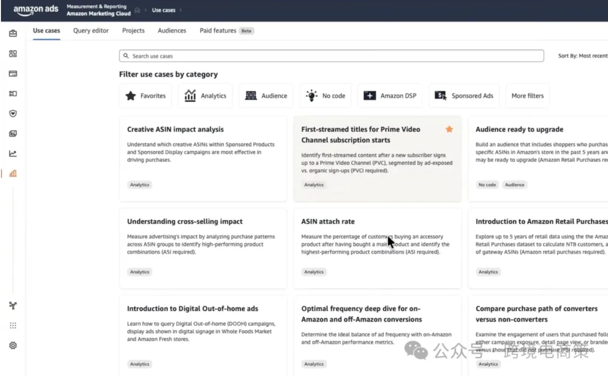Click the Beta badge on Paid features

point(246,31)
